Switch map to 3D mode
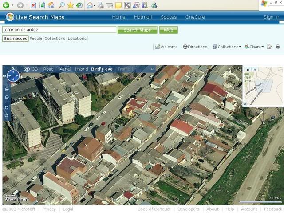284x213 pixels. coord(35,69)
